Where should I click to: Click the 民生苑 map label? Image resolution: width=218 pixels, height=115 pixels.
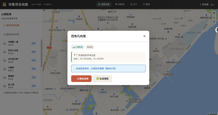click(x=79, y=19)
